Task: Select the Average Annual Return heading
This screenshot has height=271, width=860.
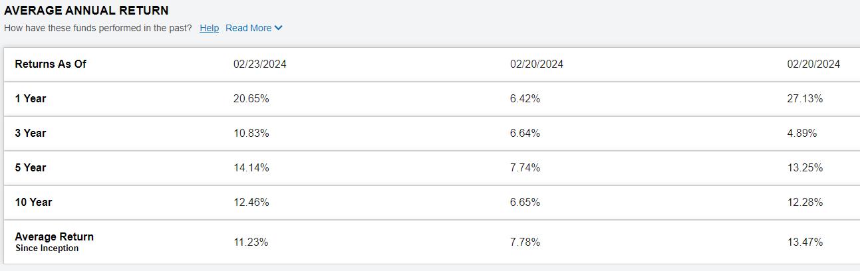Action: pyautogui.click(x=86, y=11)
